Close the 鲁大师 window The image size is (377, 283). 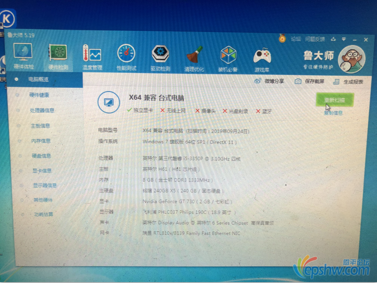[x=366, y=40]
